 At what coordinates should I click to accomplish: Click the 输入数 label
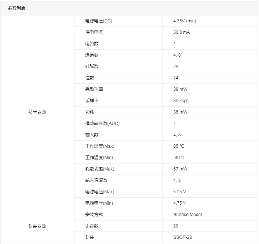92,135
